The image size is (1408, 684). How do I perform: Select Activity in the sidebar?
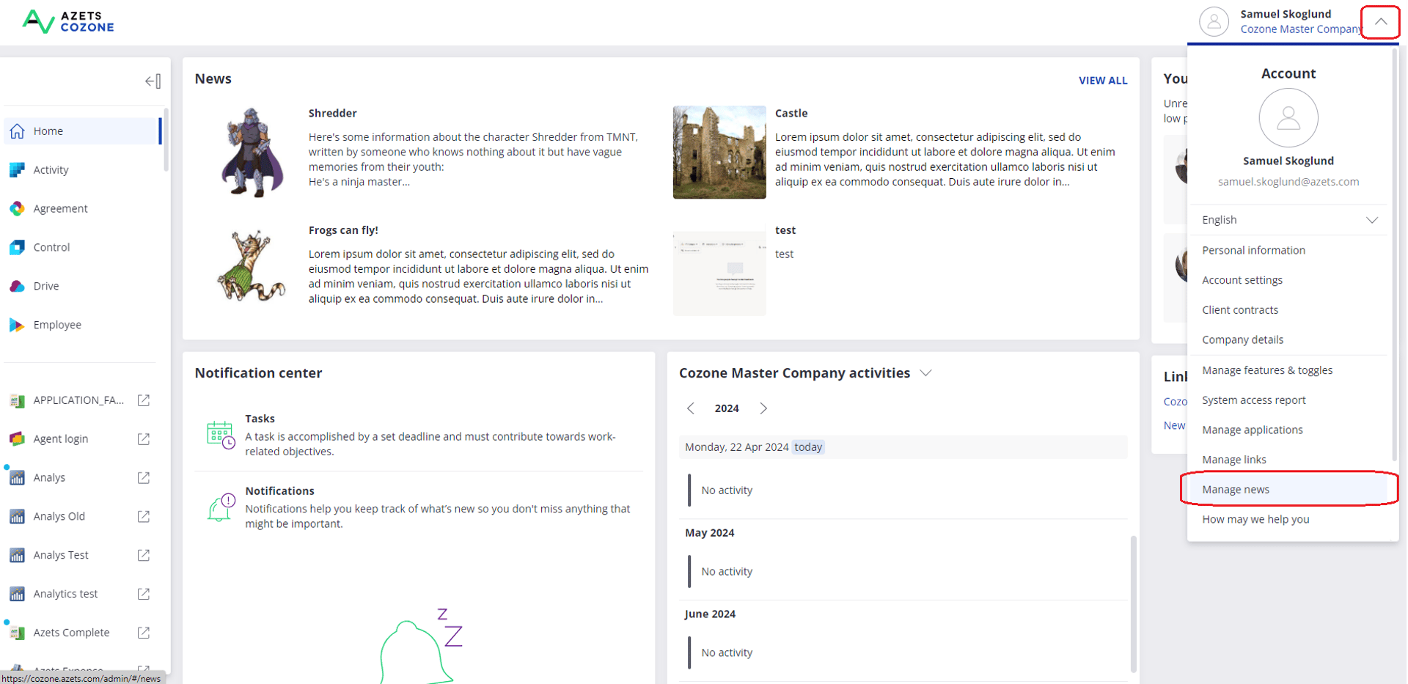click(x=82, y=170)
